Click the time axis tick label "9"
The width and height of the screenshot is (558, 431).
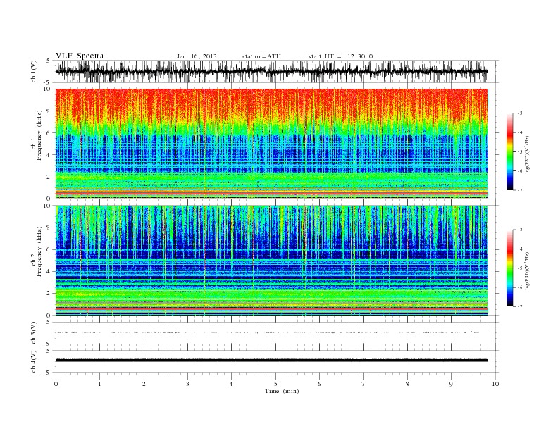(x=451, y=384)
